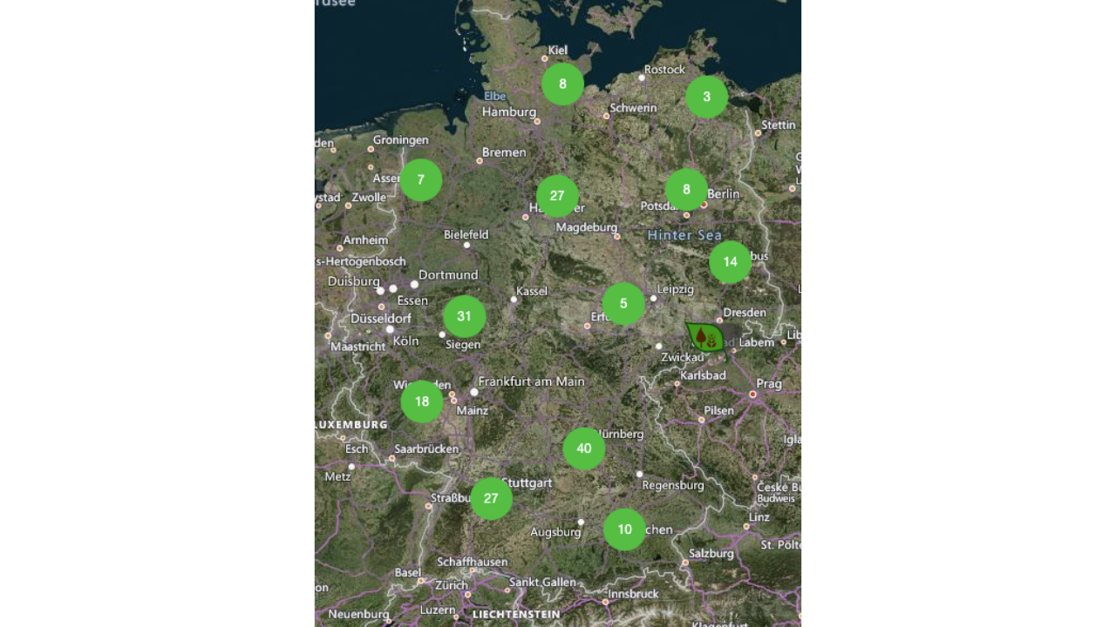Open the 27 cluster near Stuttgart
This screenshot has height=627, width=1116.
[491, 499]
